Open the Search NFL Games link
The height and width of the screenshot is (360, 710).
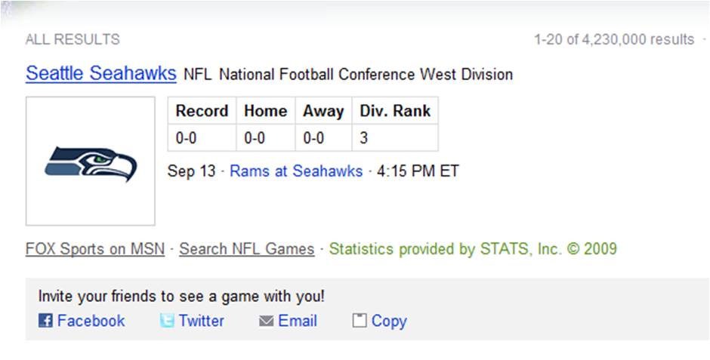pyautogui.click(x=246, y=249)
